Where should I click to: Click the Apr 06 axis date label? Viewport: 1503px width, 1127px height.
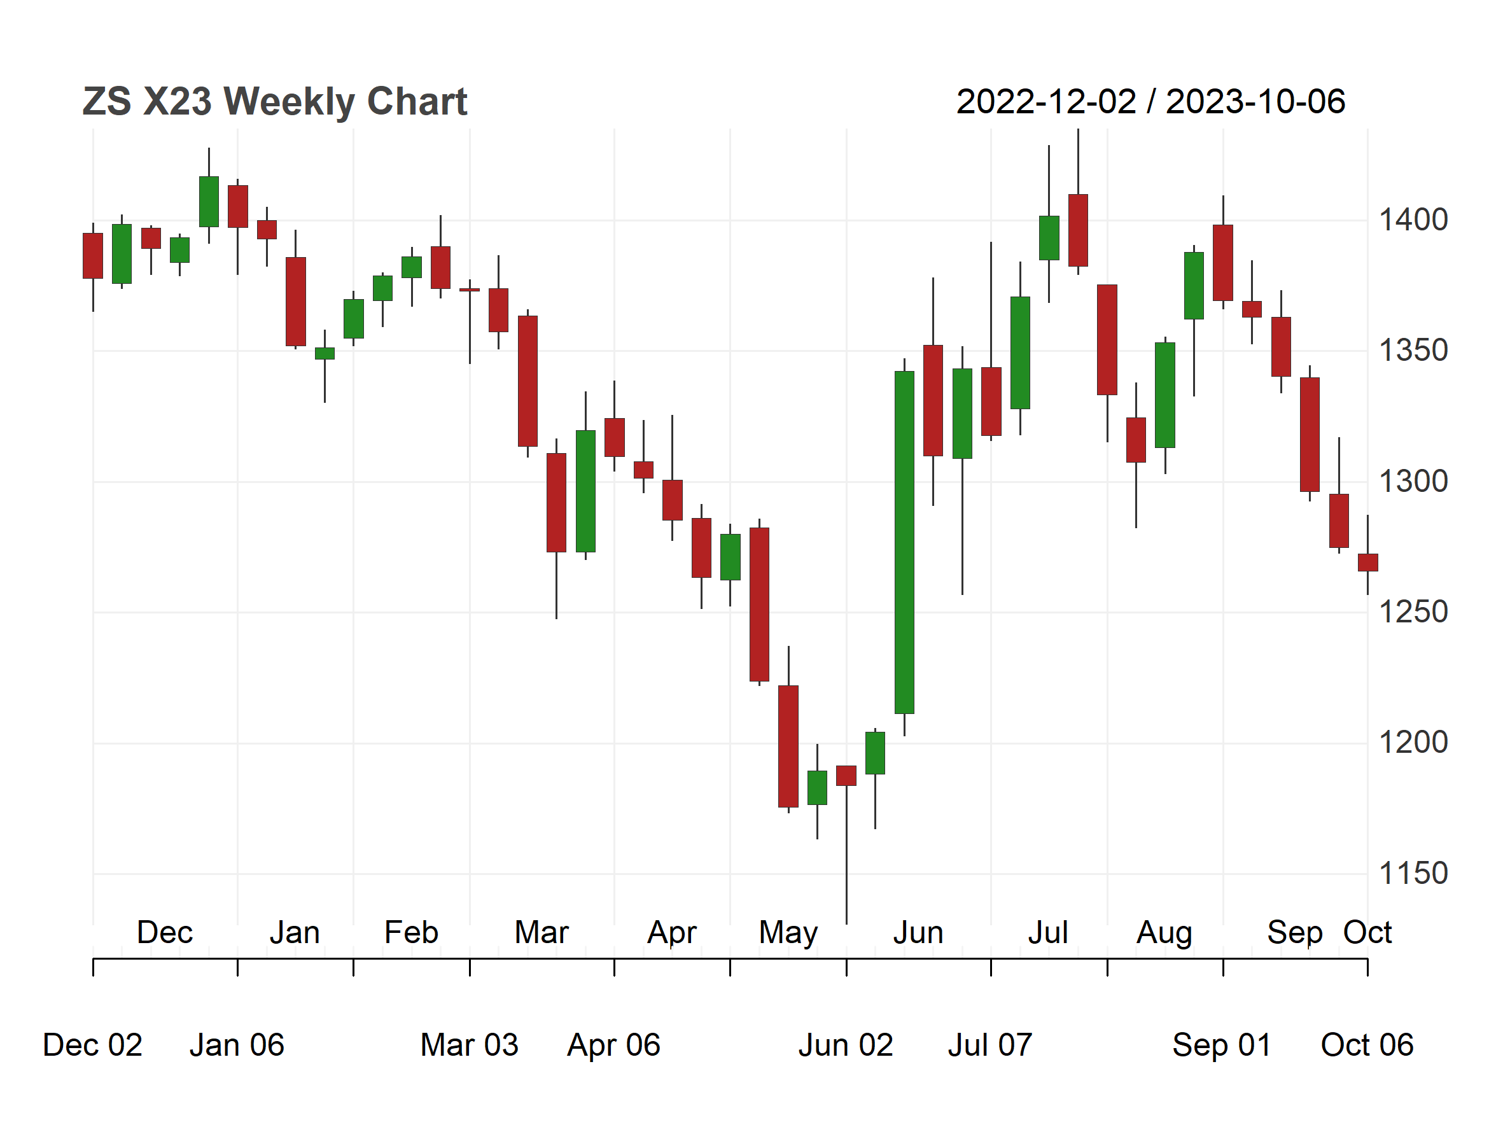click(x=613, y=1046)
